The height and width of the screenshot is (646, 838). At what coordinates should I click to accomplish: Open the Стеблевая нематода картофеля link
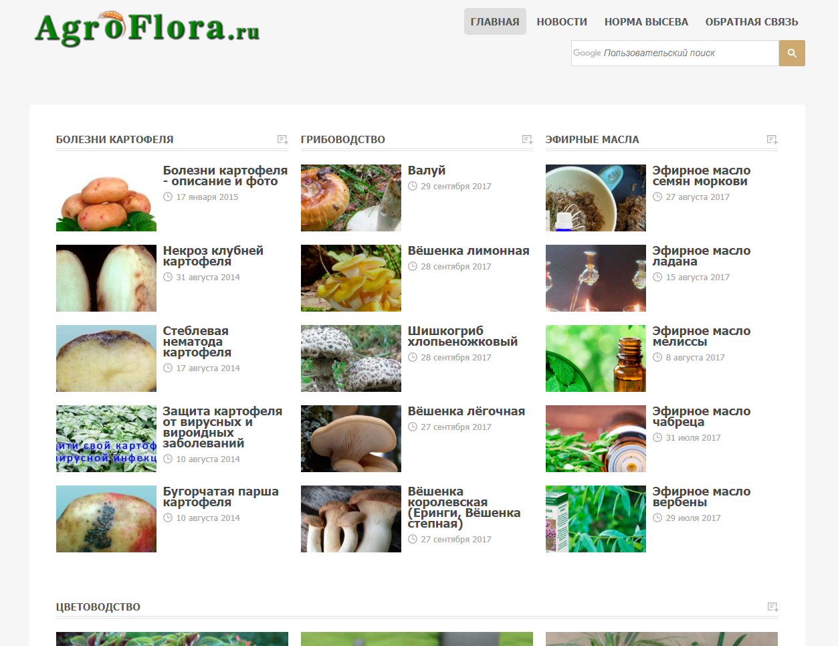pos(197,342)
